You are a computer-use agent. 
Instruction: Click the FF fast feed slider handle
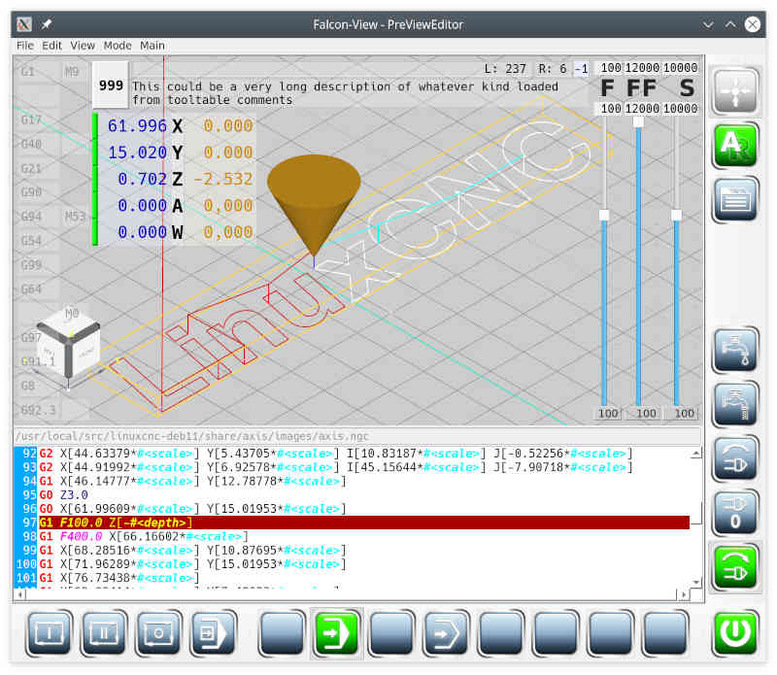click(639, 122)
